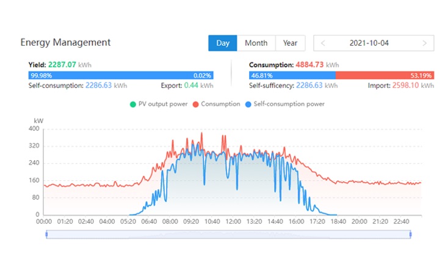Click the blue 99.98% self-consumption bar
445x253 pixels.
pos(121,75)
